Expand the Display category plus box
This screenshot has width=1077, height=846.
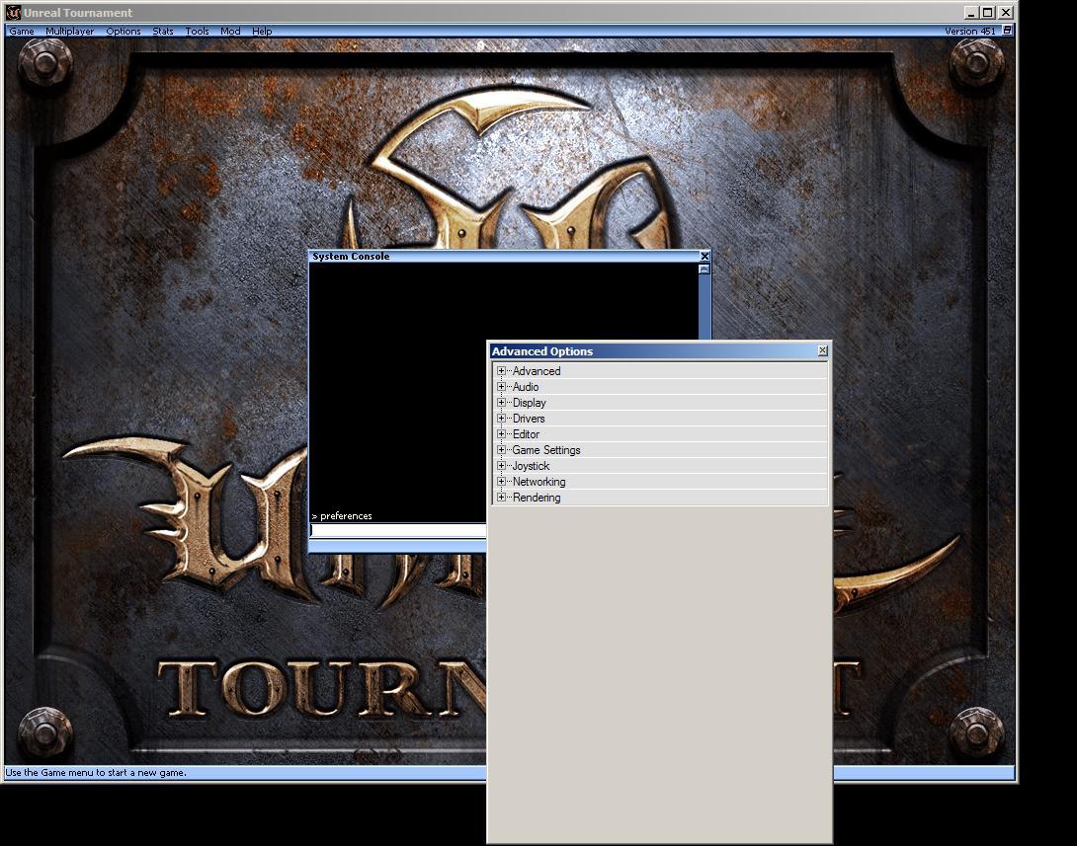501,403
